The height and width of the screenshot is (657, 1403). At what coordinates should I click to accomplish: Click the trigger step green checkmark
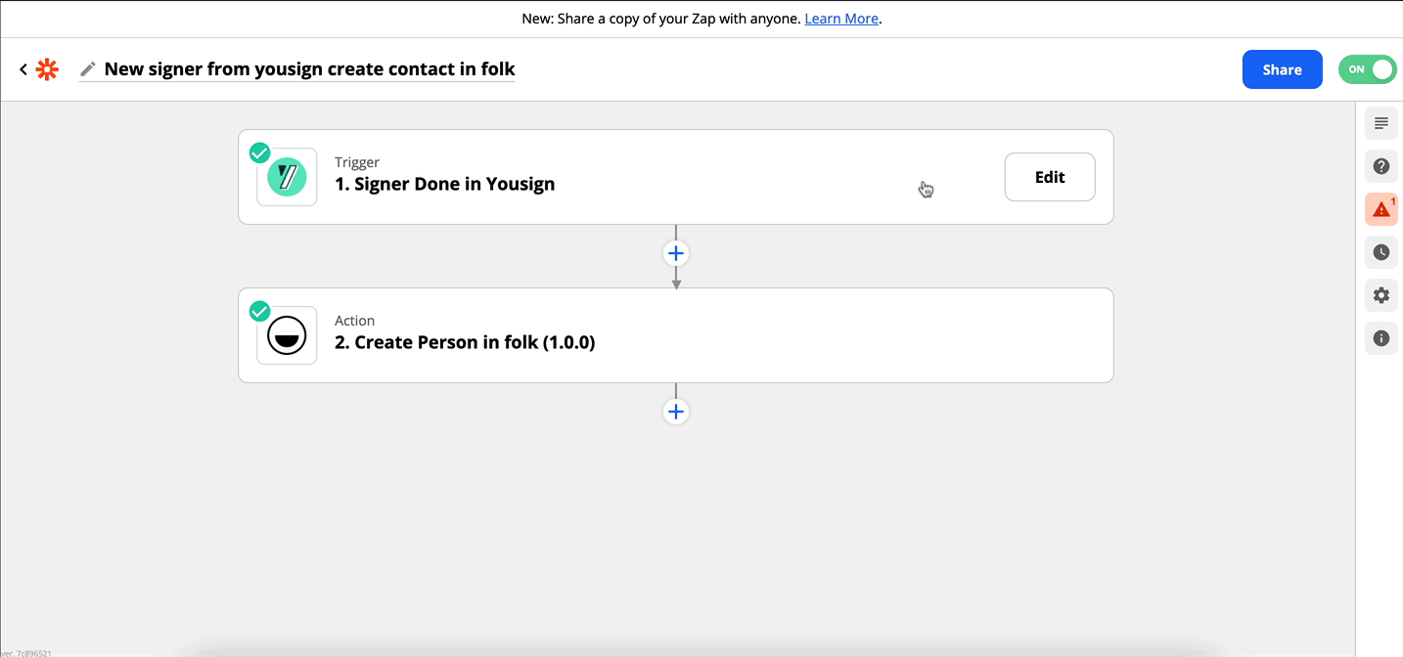(x=259, y=153)
